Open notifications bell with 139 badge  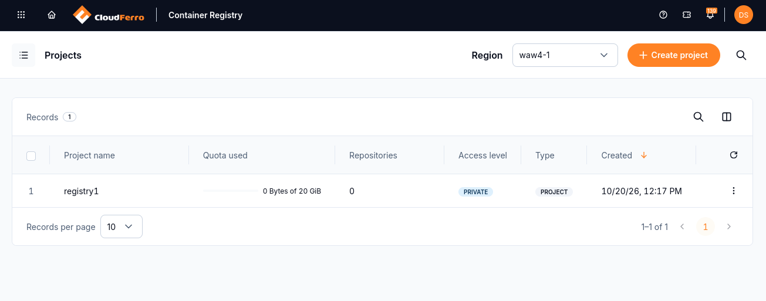click(x=710, y=15)
